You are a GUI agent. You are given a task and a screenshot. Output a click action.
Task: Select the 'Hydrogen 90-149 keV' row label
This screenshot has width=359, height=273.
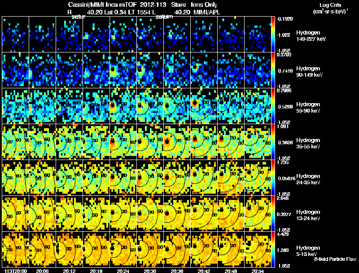309,72
